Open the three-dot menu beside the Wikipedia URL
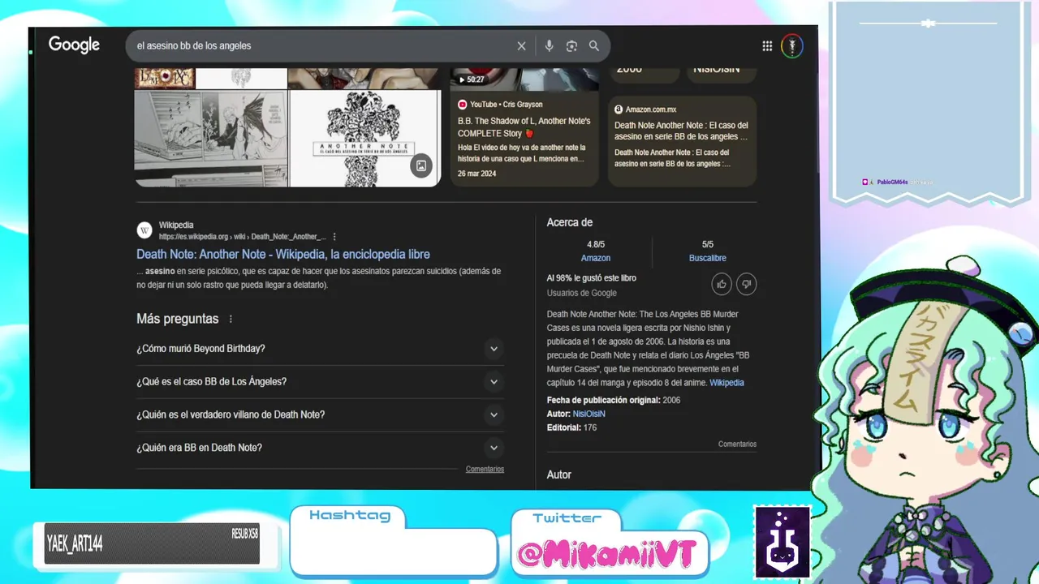This screenshot has height=584, width=1039. click(x=334, y=237)
